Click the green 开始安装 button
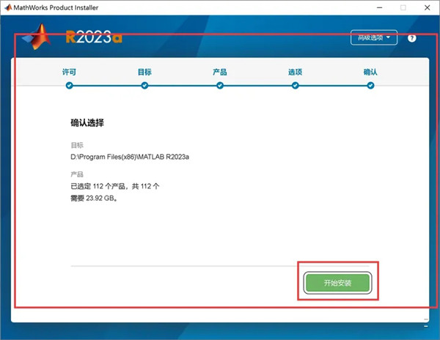The width and height of the screenshot is (440, 340). (337, 283)
